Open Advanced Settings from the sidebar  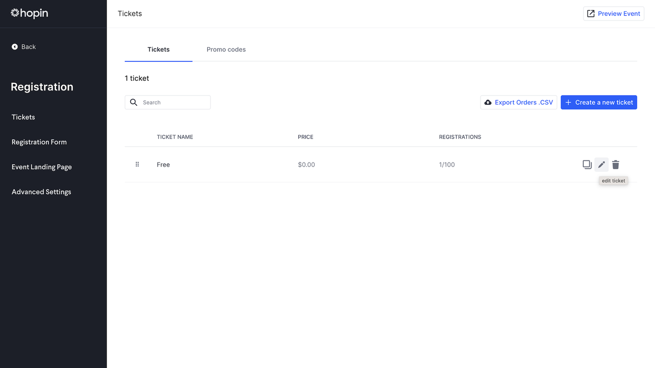[x=41, y=192]
